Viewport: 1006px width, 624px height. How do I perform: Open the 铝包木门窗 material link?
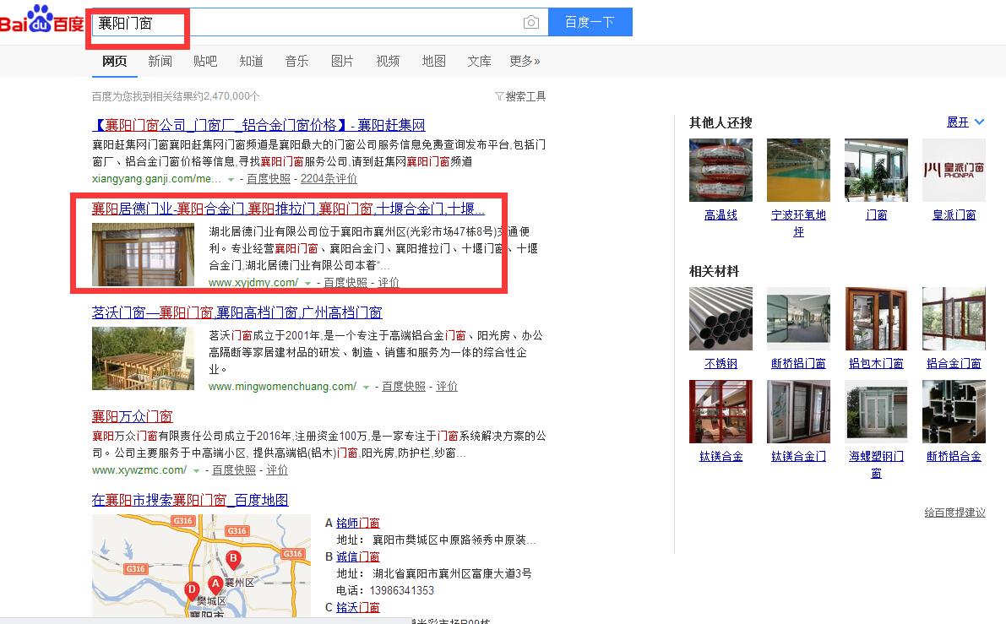[877, 364]
